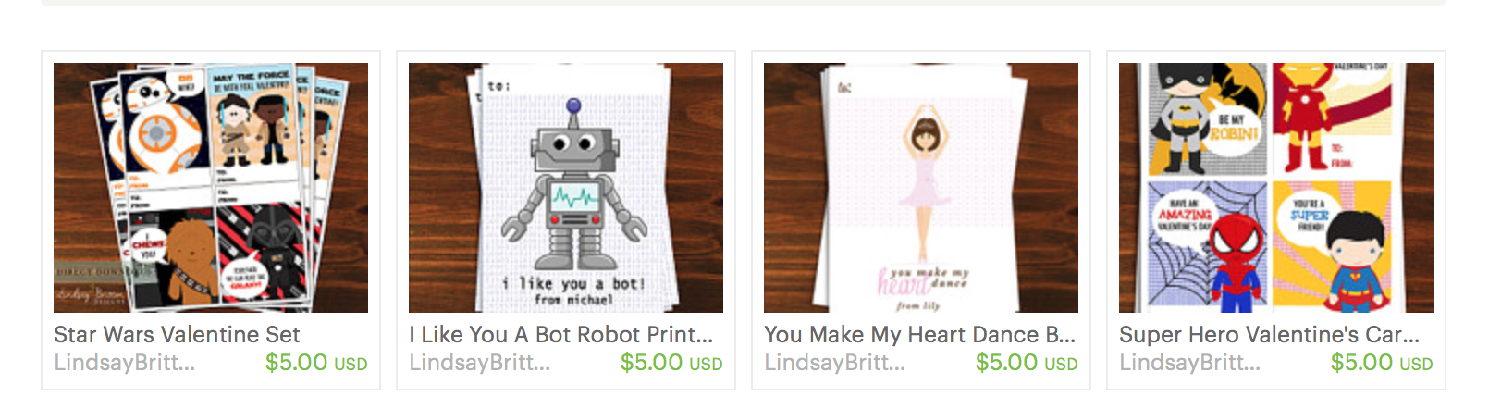This screenshot has height=409, width=1489.
Task: Open the robot printable card thumbnail
Action: tap(566, 188)
